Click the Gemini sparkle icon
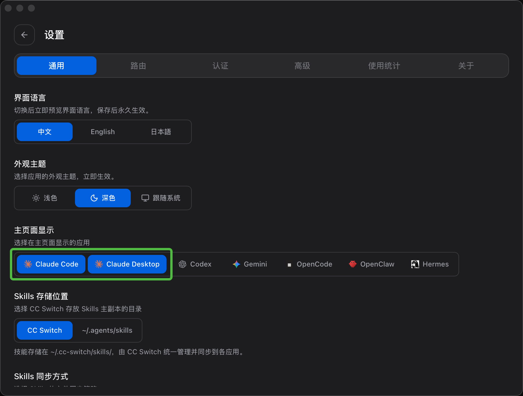The height and width of the screenshot is (396, 523). click(x=236, y=264)
